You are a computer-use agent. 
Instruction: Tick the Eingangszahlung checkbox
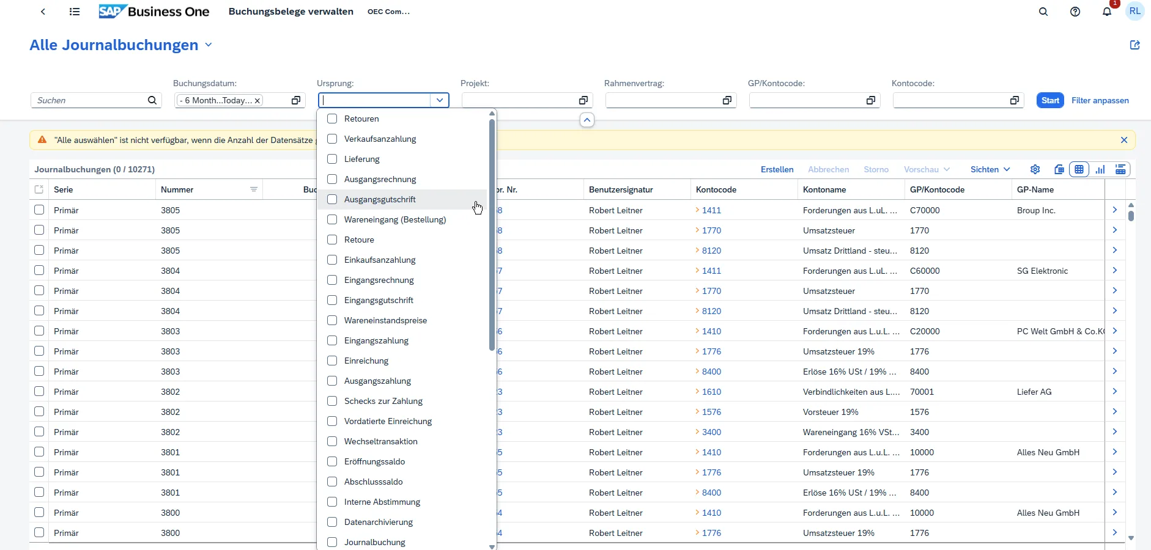coord(332,340)
